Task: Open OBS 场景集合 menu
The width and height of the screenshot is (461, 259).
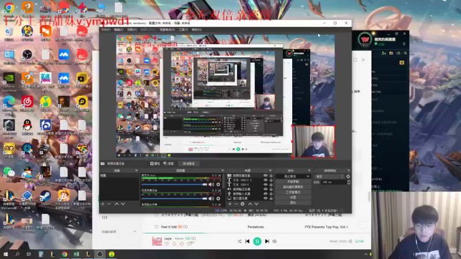Action: pos(167,30)
